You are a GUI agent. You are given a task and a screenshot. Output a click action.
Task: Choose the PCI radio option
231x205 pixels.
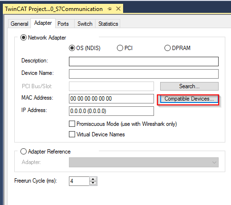[x=120, y=48]
